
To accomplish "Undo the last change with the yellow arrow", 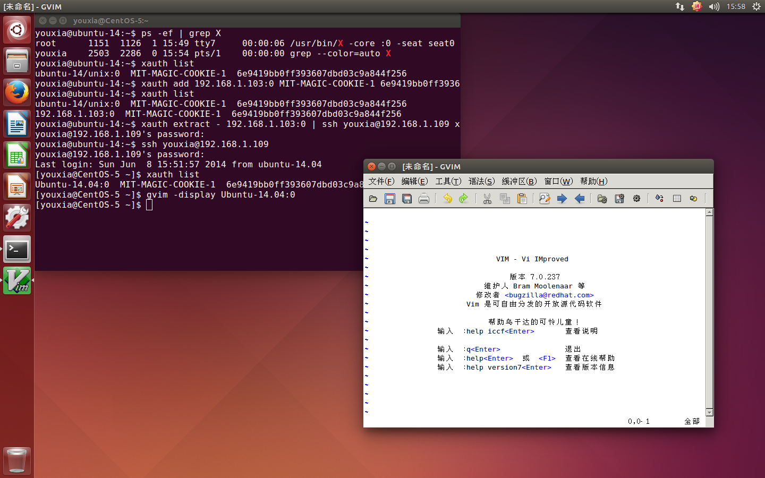I will (447, 199).
